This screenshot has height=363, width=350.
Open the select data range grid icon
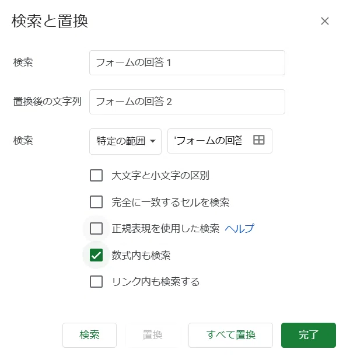pos(258,140)
